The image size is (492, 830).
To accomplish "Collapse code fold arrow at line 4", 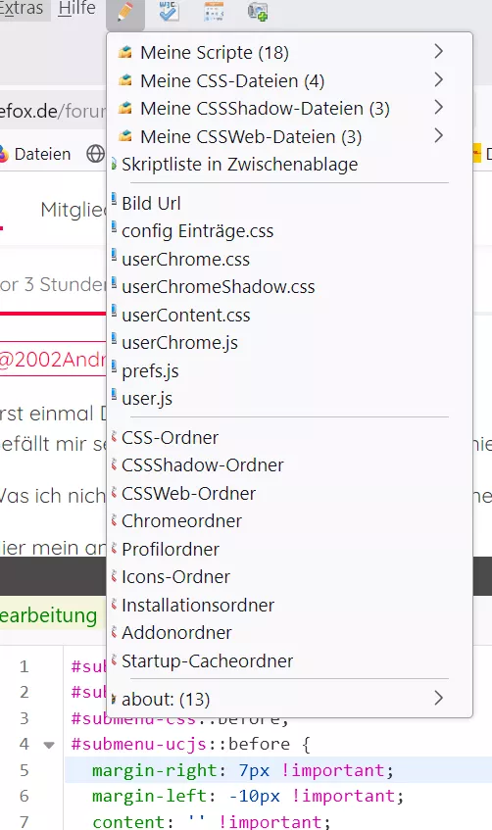I will [49, 745].
